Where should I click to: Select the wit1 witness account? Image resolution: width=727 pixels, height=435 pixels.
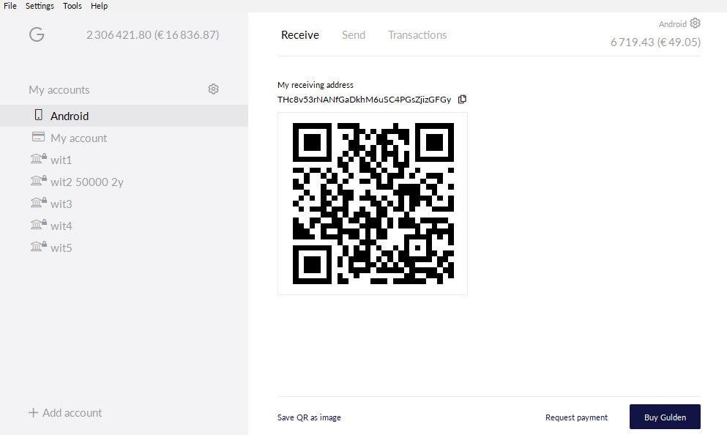click(x=61, y=160)
